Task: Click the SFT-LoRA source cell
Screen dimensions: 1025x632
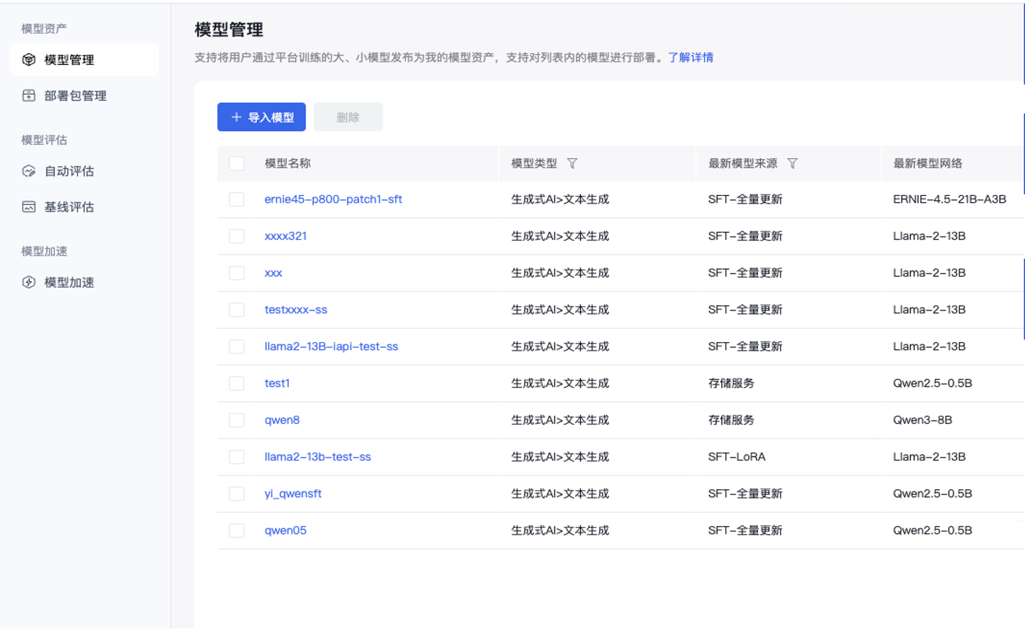Action: (x=737, y=457)
